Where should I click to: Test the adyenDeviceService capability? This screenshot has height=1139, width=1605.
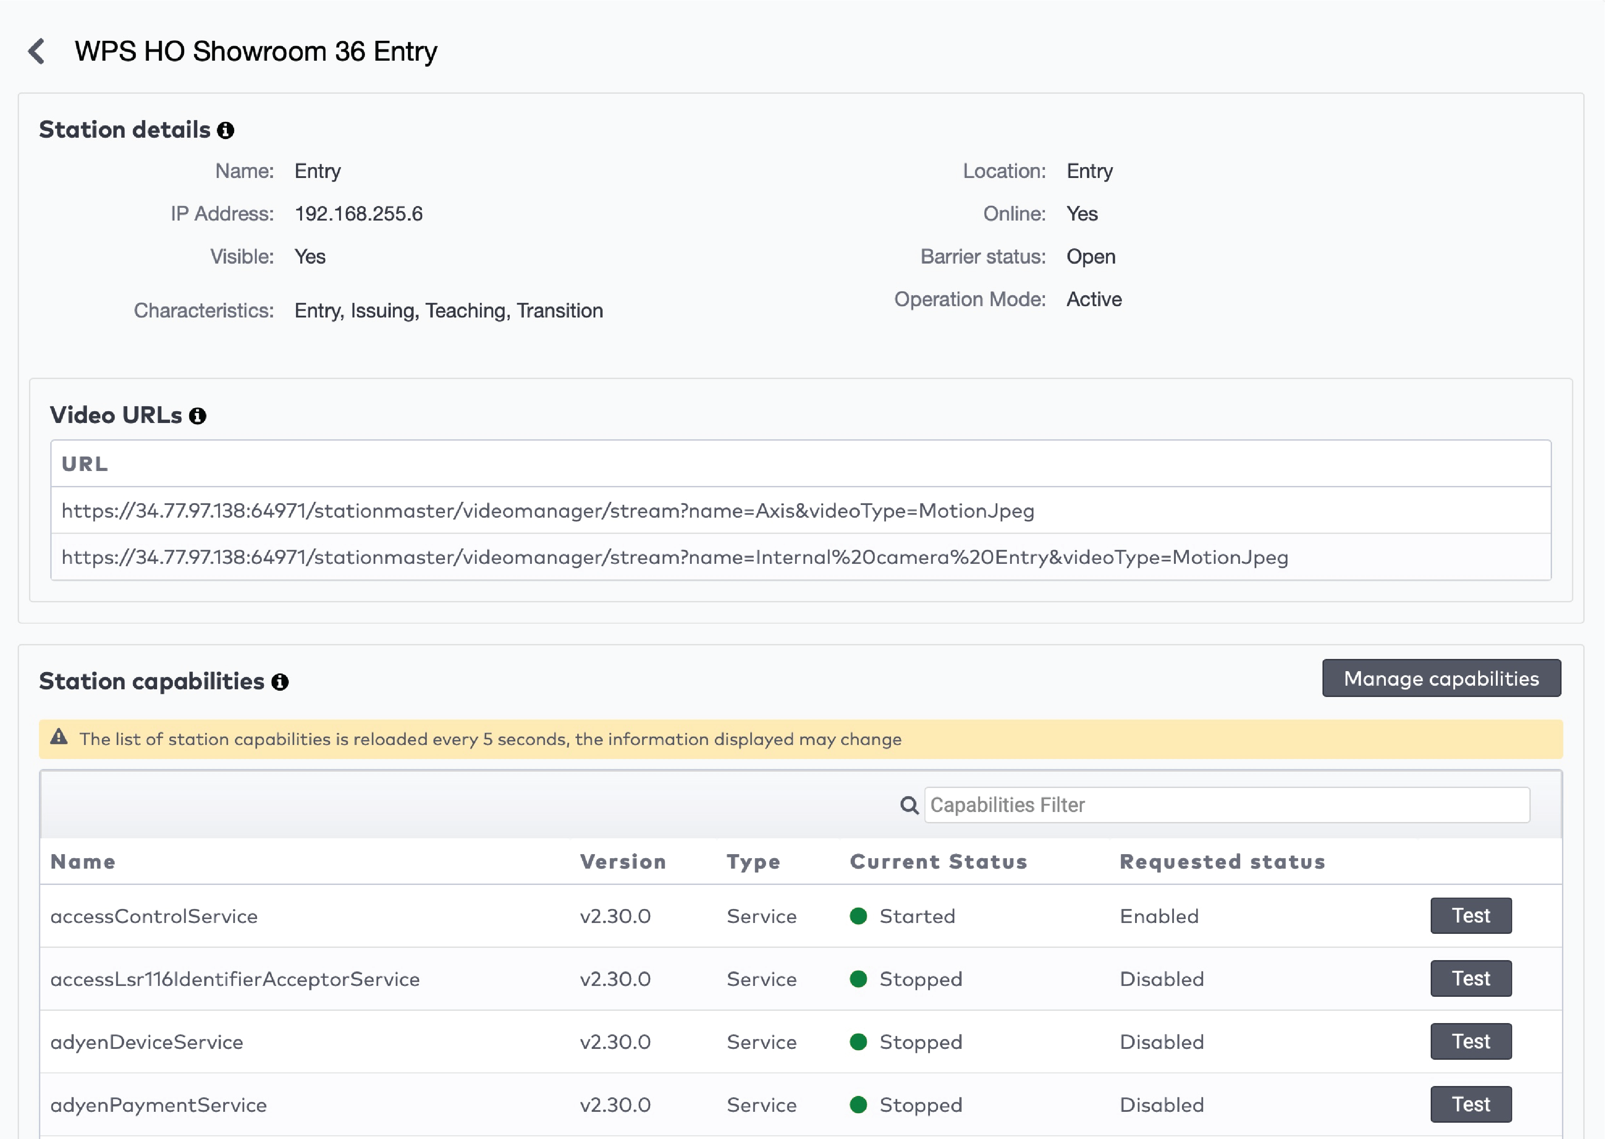tap(1471, 1042)
